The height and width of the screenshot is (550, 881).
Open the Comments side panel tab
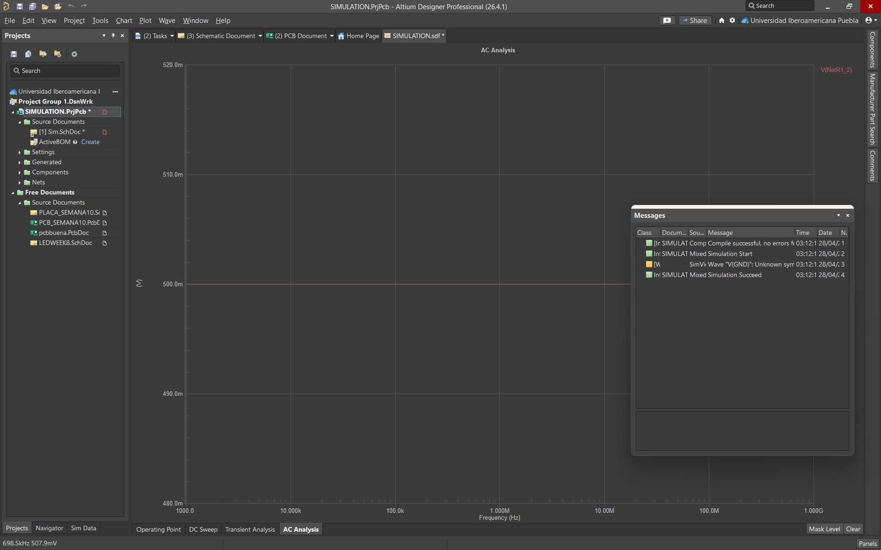point(872,166)
